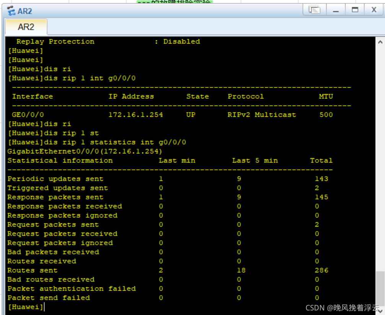Screen dimensions: 385x315
Task: Click the 'MTU' column header
Action: click(326, 96)
